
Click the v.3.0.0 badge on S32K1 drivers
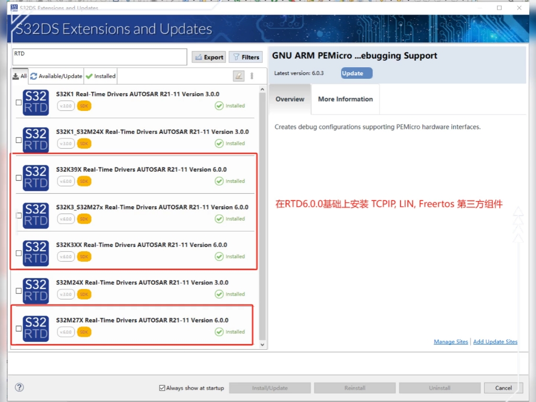click(x=65, y=105)
